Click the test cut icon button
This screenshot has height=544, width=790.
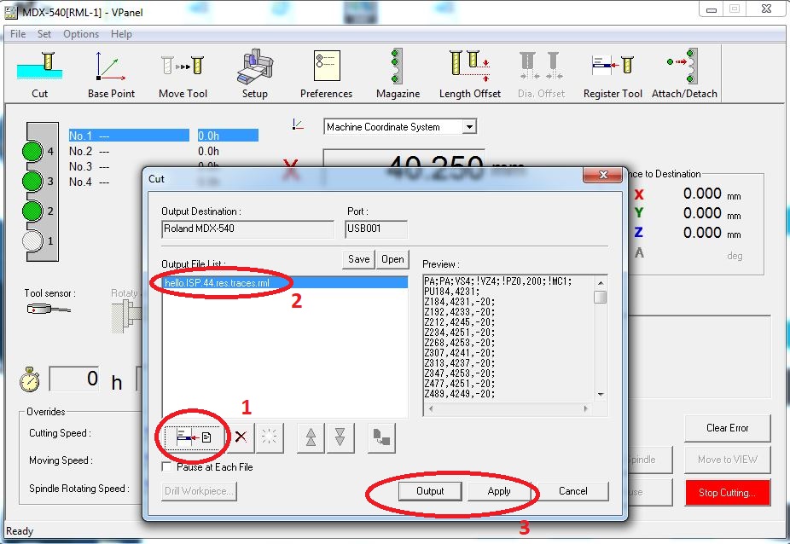coord(381,437)
